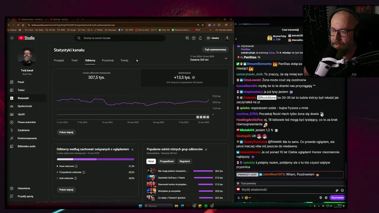
Task: Click the Tryb zaawansowany button
Action: pyautogui.click(x=215, y=49)
